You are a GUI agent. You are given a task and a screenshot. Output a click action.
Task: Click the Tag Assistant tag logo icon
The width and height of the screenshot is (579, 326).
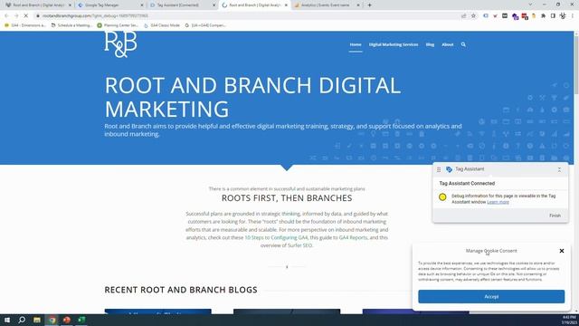(x=449, y=169)
